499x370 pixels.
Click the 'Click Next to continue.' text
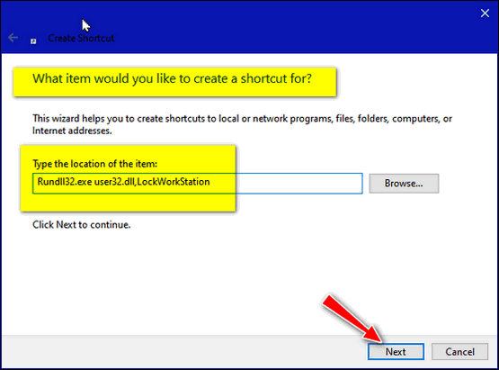tap(82, 225)
